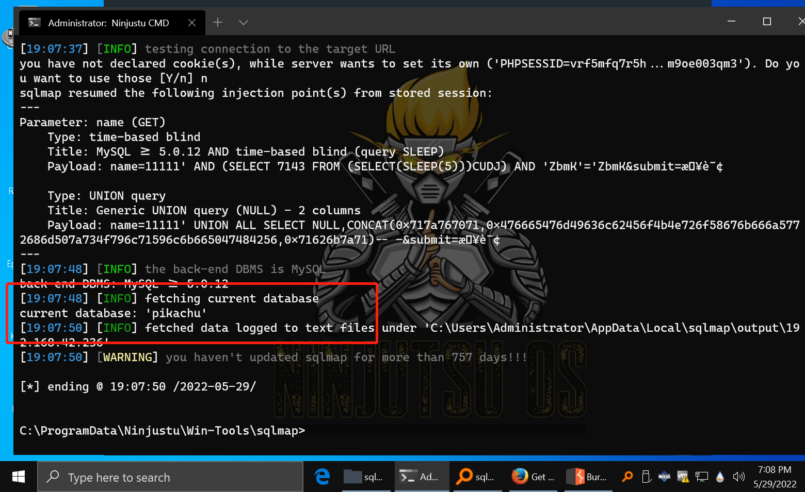Image resolution: width=805 pixels, height=492 pixels.
Task: Click "the back-end DBMS is MySQL" line
Action: [172, 269]
